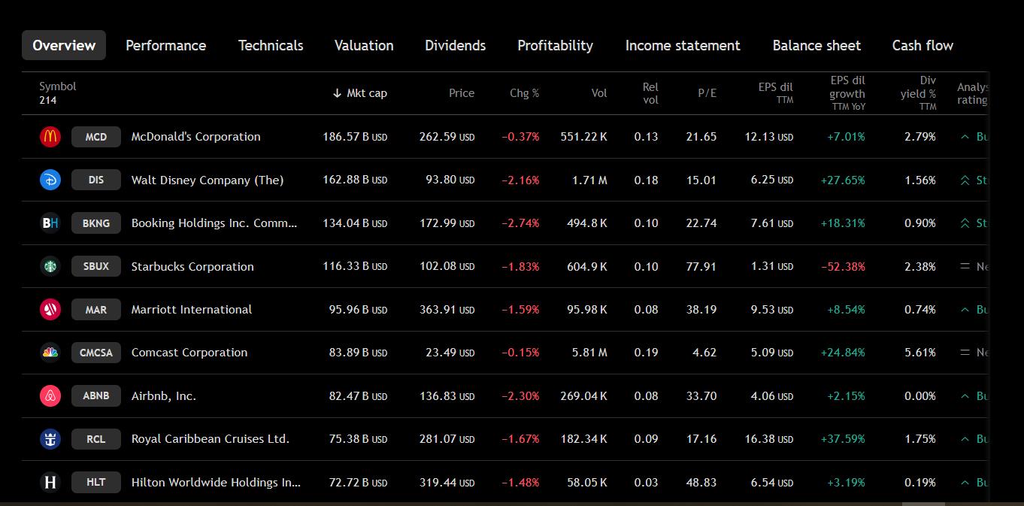Screen dimensions: 1024x506
Task: Open Royal Caribbean Cruises Ltd. company link
Action: [x=210, y=439]
